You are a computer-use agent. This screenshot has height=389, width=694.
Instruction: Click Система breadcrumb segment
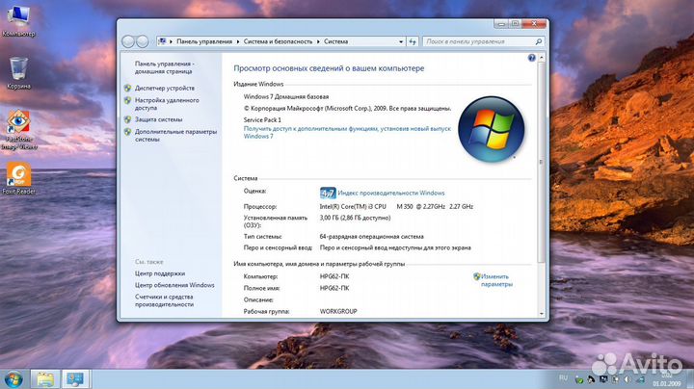tap(336, 41)
